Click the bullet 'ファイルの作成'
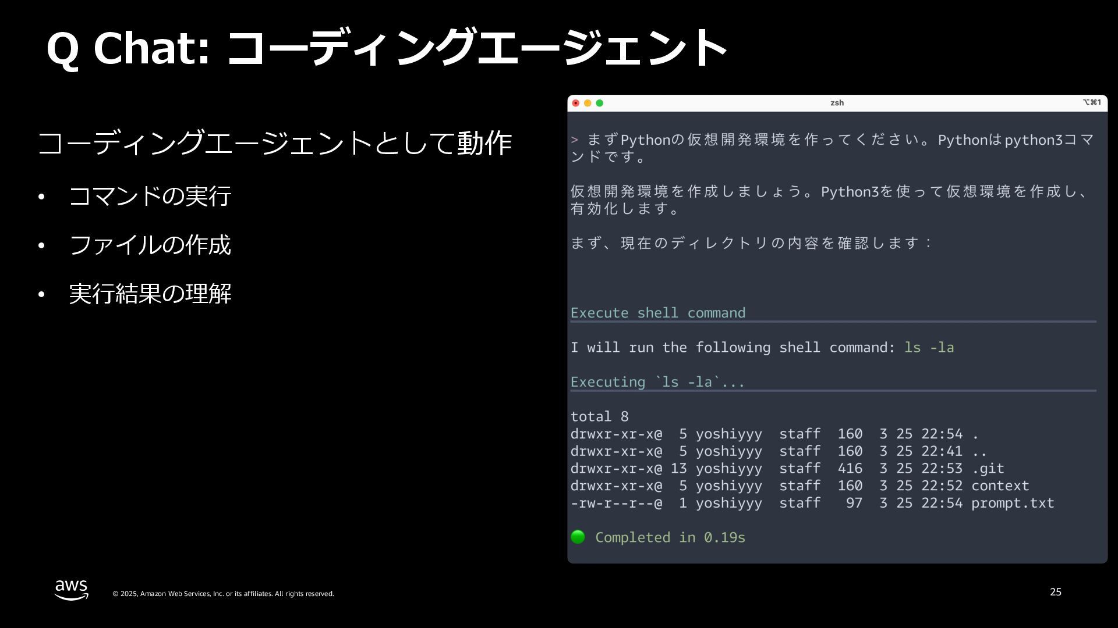The width and height of the screenshot is (1118, 628). [x=150, y=245]
